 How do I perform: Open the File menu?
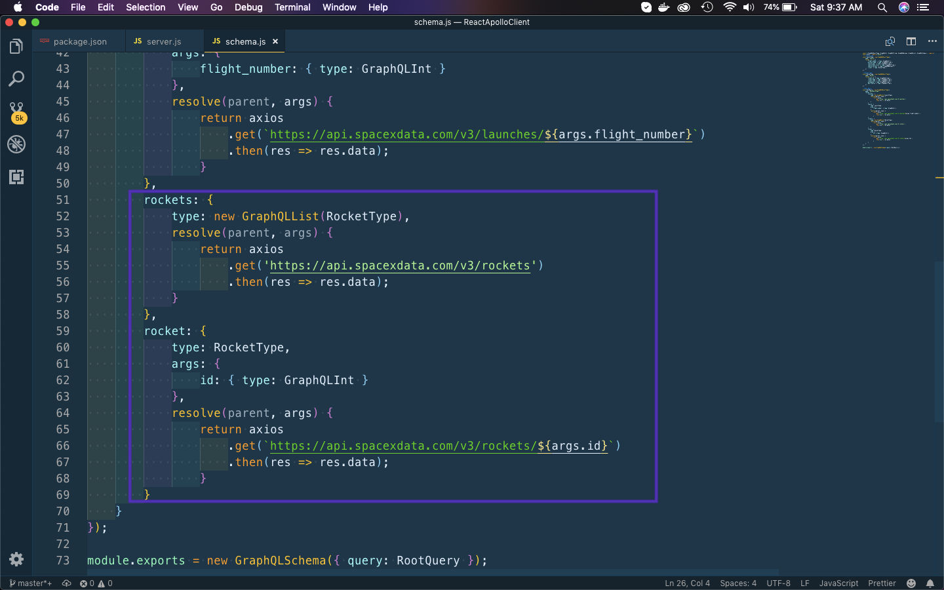click(78, 7)
